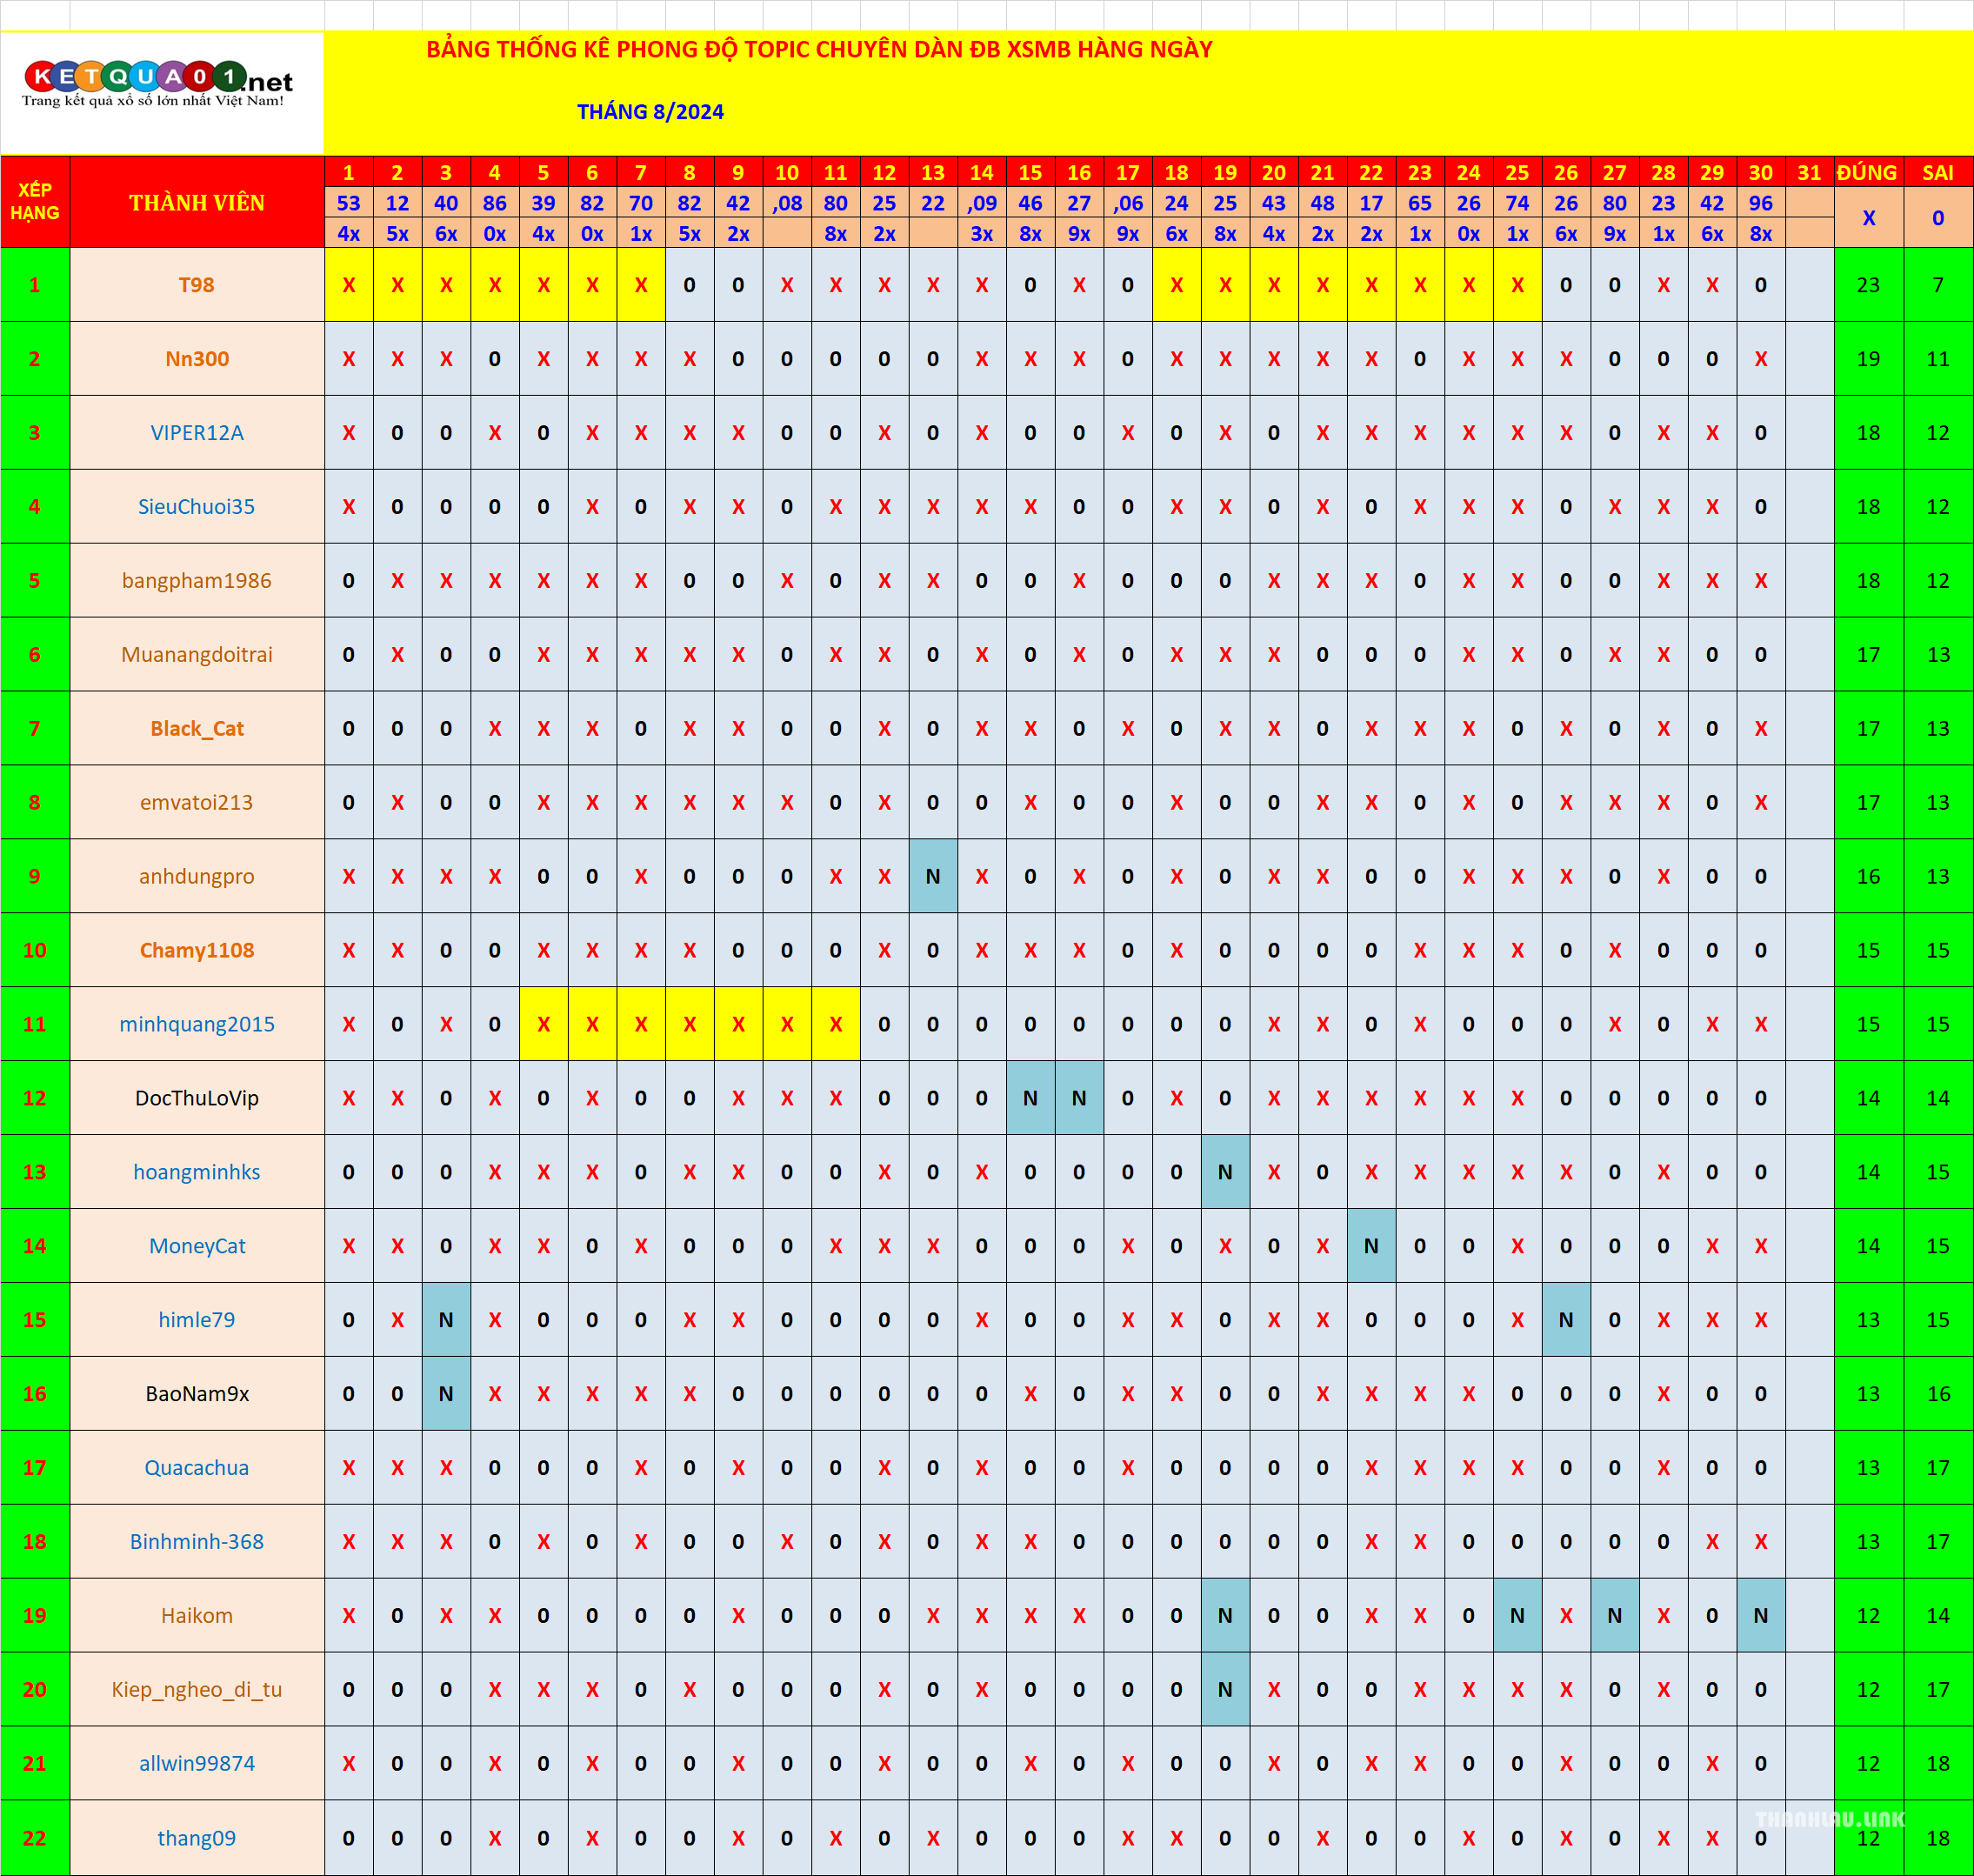Select member name 'MoneyCat'
The image size is (1974, 1876).
click(197, 1246)
